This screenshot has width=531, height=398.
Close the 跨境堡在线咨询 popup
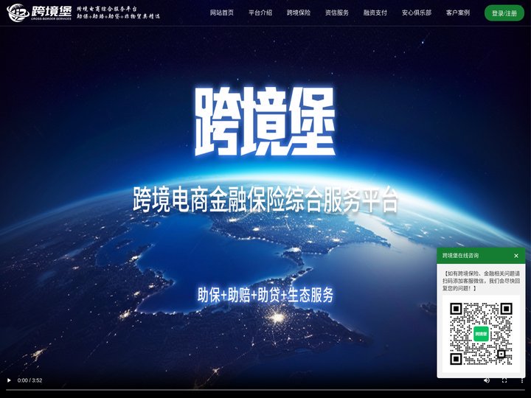pyautogui.click(x=516, y=256)
